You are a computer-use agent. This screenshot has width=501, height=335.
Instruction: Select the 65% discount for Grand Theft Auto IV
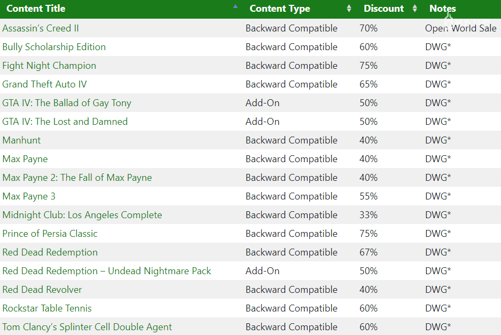tap(369, 84)
